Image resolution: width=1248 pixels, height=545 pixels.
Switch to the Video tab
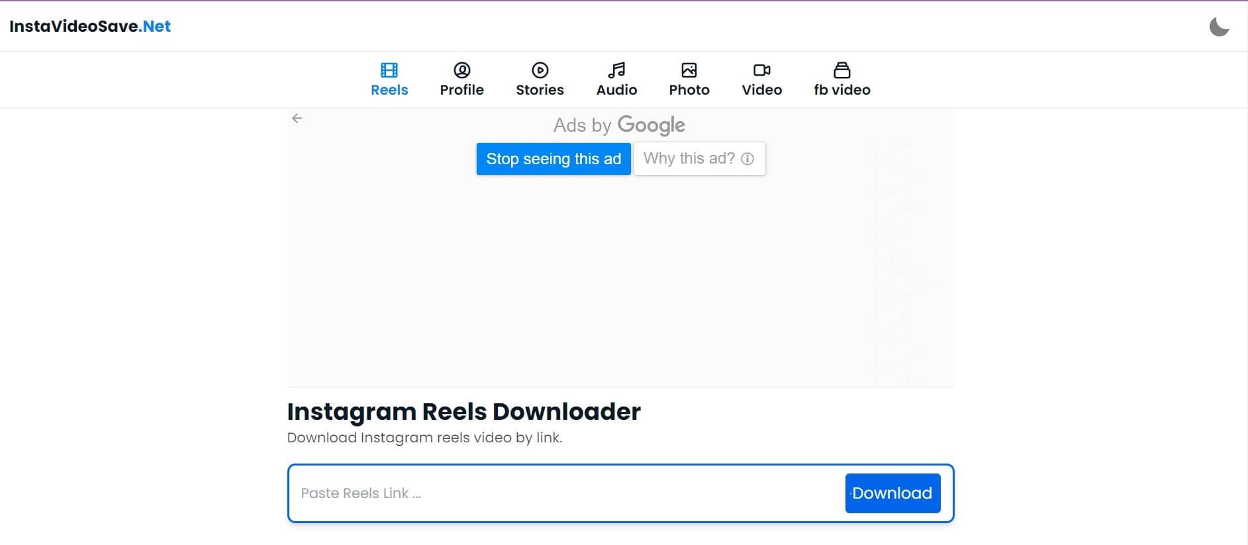(761, 79)
